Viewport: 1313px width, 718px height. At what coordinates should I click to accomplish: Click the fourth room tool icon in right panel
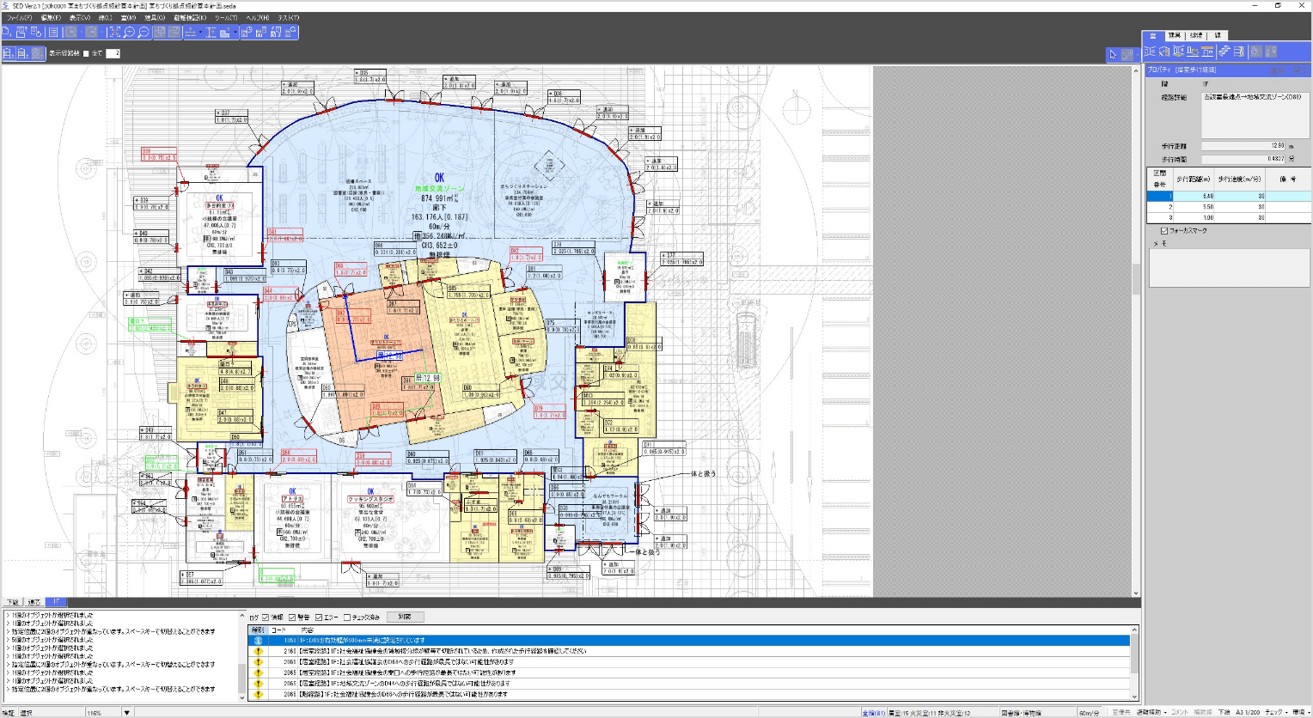1193,52
